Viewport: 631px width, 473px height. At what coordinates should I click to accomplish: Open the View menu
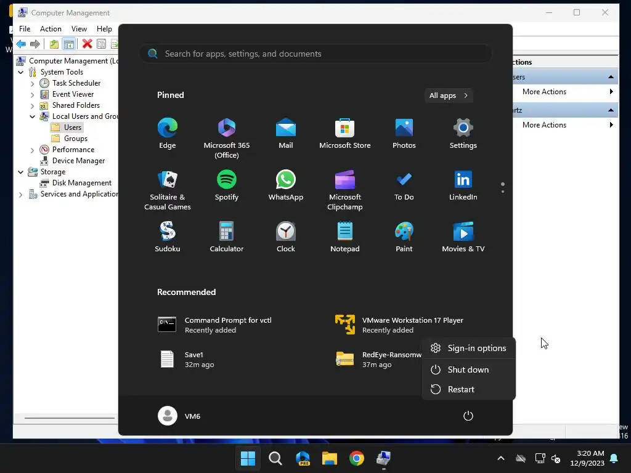(79, 29)
